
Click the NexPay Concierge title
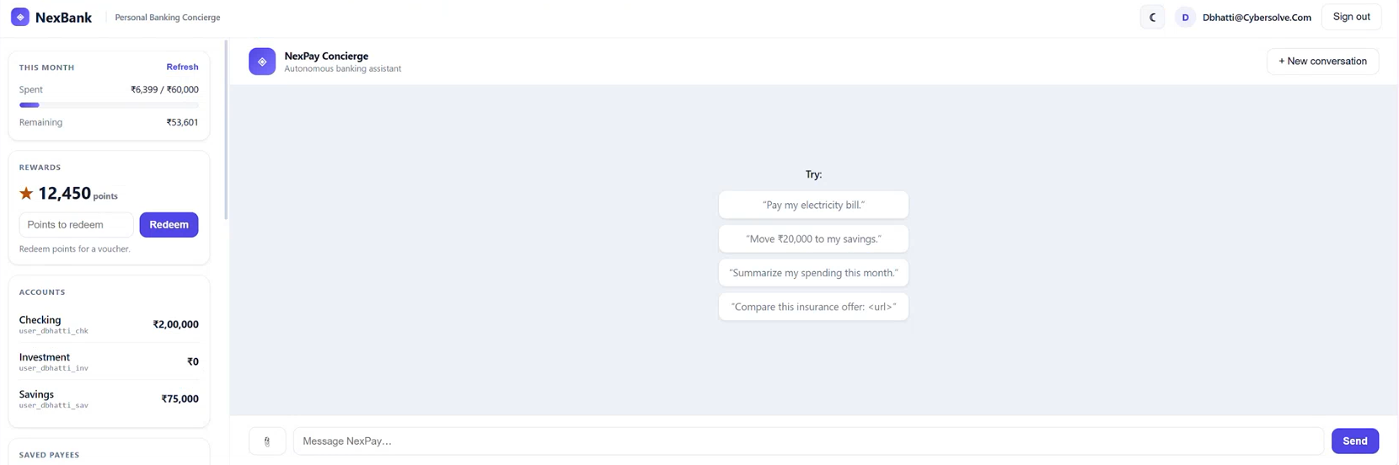coord(326,56)
